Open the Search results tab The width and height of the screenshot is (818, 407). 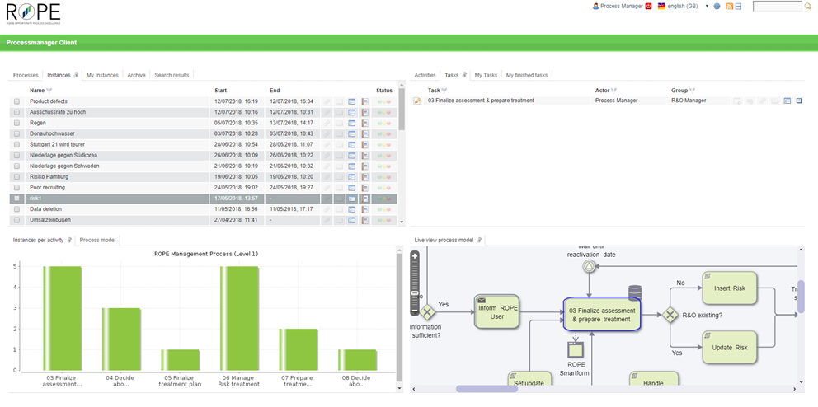click(172, 75)
